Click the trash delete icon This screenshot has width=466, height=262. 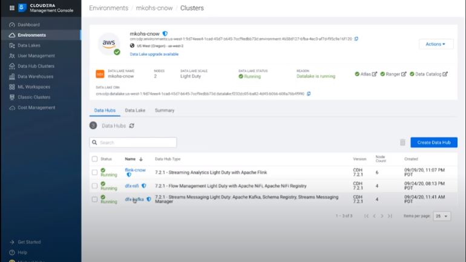[402, 142]
